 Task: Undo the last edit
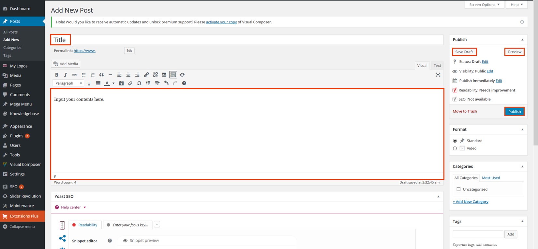coord(166,83)
